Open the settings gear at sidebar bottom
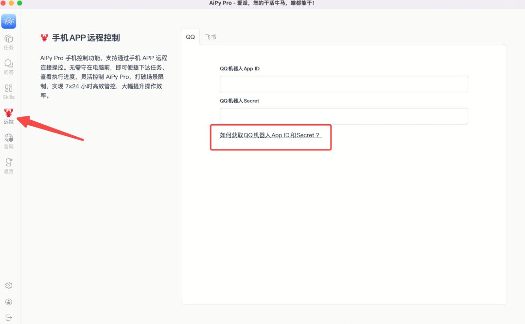525x324 pixels. click(x=8, y=286)
